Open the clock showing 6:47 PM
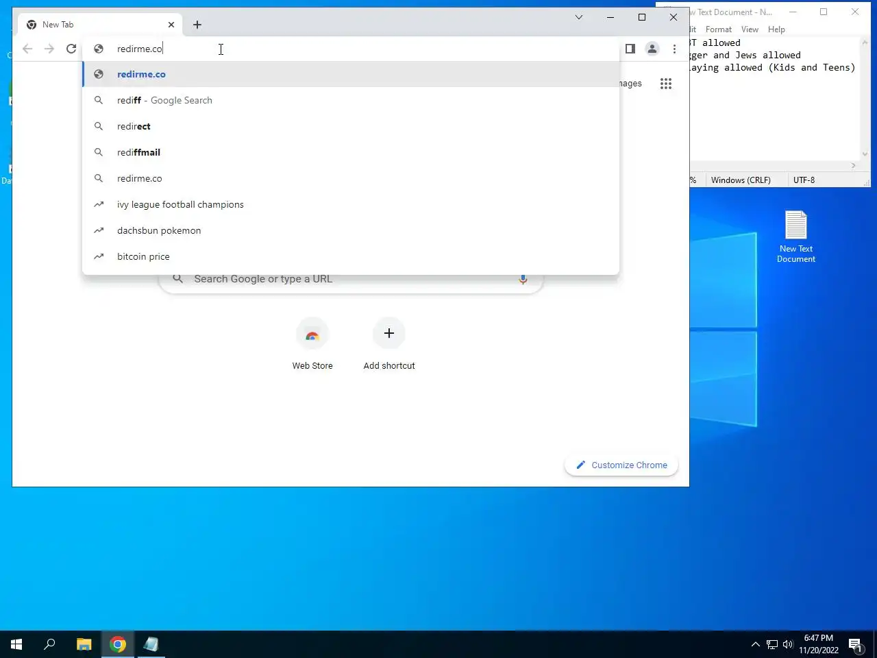Viewport: 877px width, 658px height. coord(819,644)
